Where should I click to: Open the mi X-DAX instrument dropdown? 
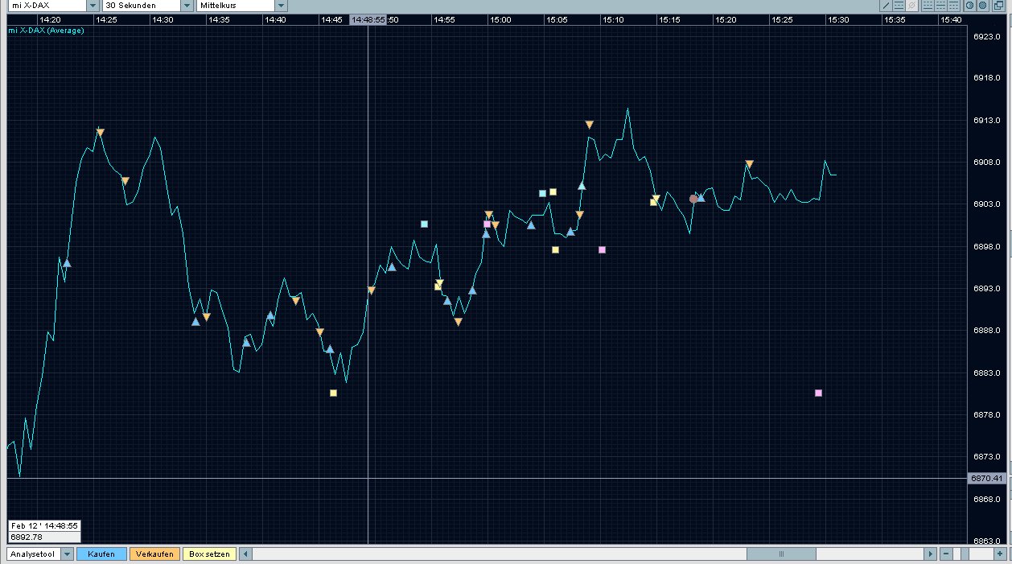(x=91, y=6)
